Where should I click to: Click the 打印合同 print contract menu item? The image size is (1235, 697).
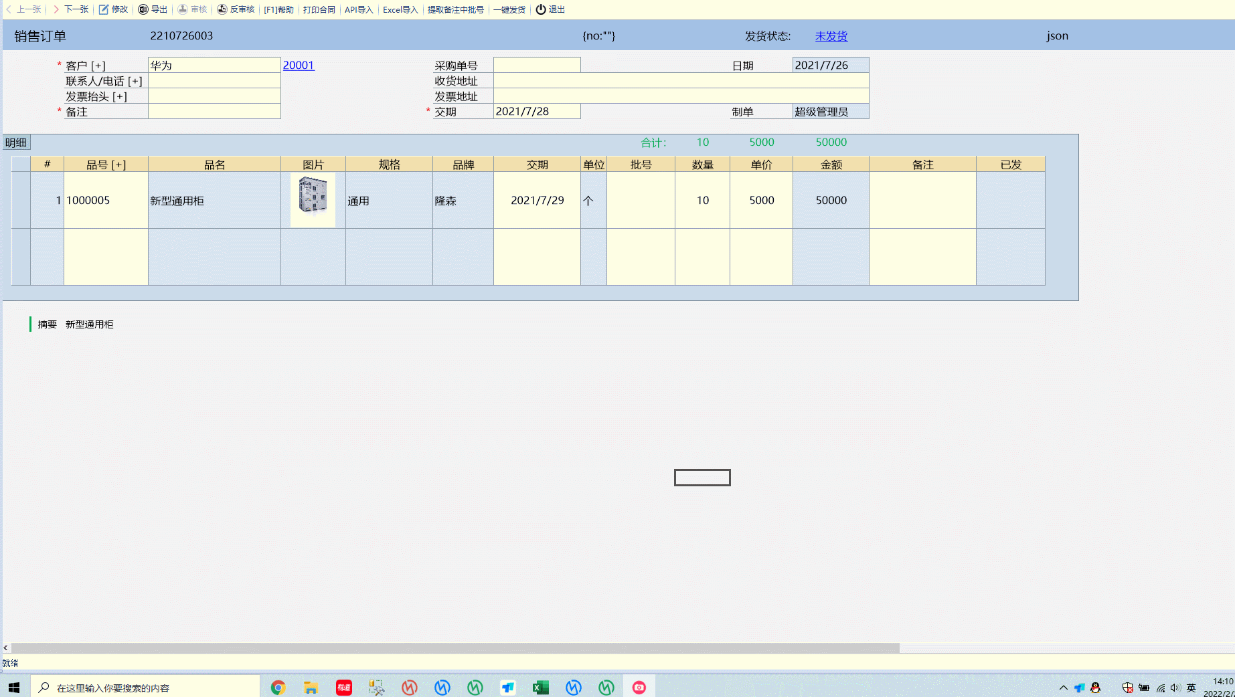319,9
